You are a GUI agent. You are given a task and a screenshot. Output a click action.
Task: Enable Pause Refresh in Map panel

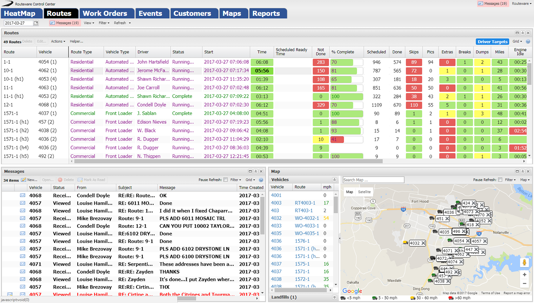click(499, 180)
